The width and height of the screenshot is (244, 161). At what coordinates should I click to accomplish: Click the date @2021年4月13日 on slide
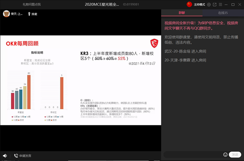coord(142,64)
